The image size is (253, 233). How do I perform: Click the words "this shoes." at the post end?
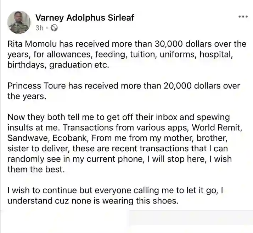tap(158, 201)
